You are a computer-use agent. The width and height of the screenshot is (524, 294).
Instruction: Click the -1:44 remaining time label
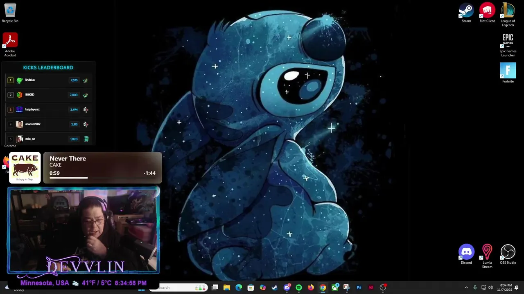point(149,173)
